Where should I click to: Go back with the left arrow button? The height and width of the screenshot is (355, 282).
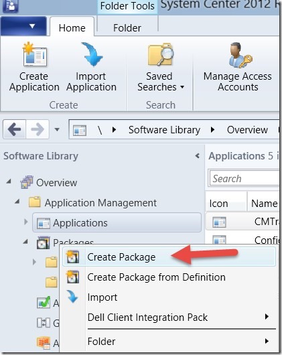[15, 129]
